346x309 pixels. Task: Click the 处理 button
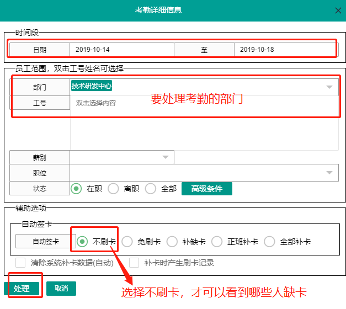tap(22, 289)
